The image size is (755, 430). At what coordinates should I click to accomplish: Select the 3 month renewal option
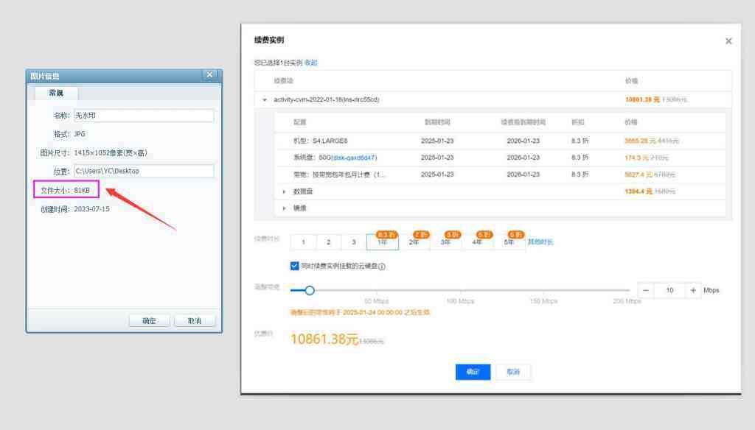[x=353, y=242]
